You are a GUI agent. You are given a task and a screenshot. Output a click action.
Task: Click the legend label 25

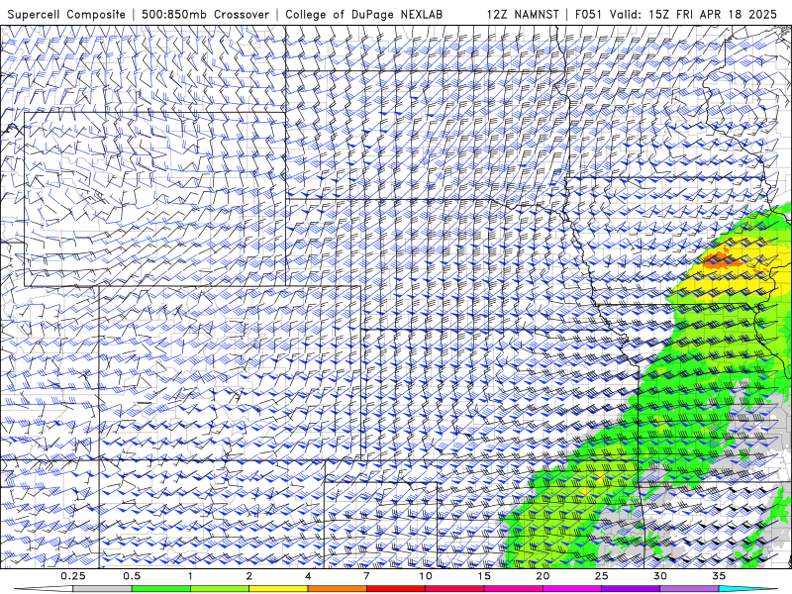[601, 576]
